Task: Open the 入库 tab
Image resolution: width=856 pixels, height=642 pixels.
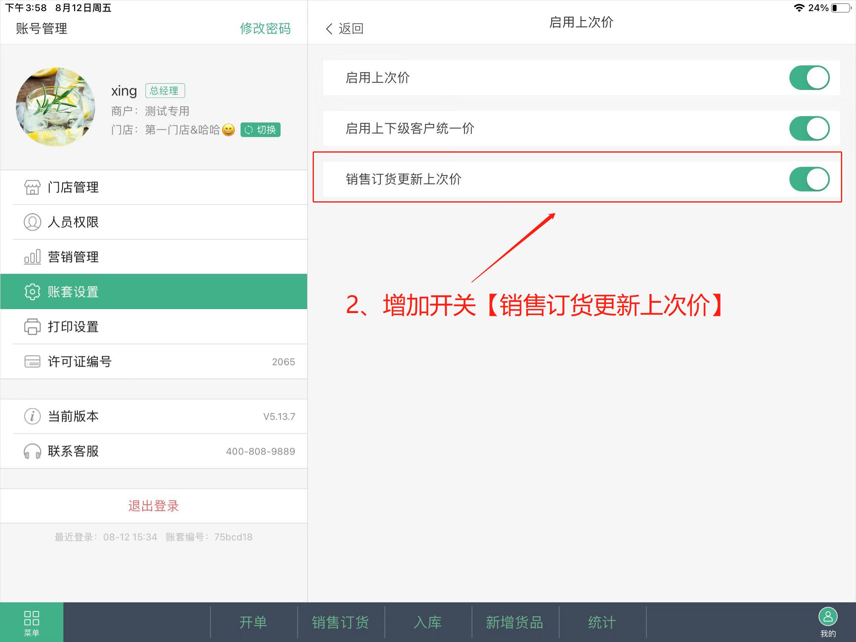Action: click(x=428, y=622)
